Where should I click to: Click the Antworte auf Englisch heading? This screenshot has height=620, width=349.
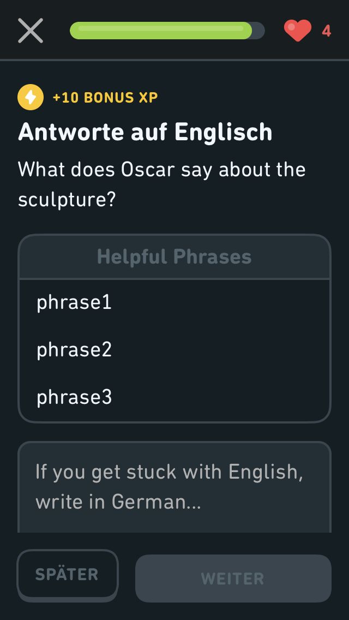tap(145, 133)
